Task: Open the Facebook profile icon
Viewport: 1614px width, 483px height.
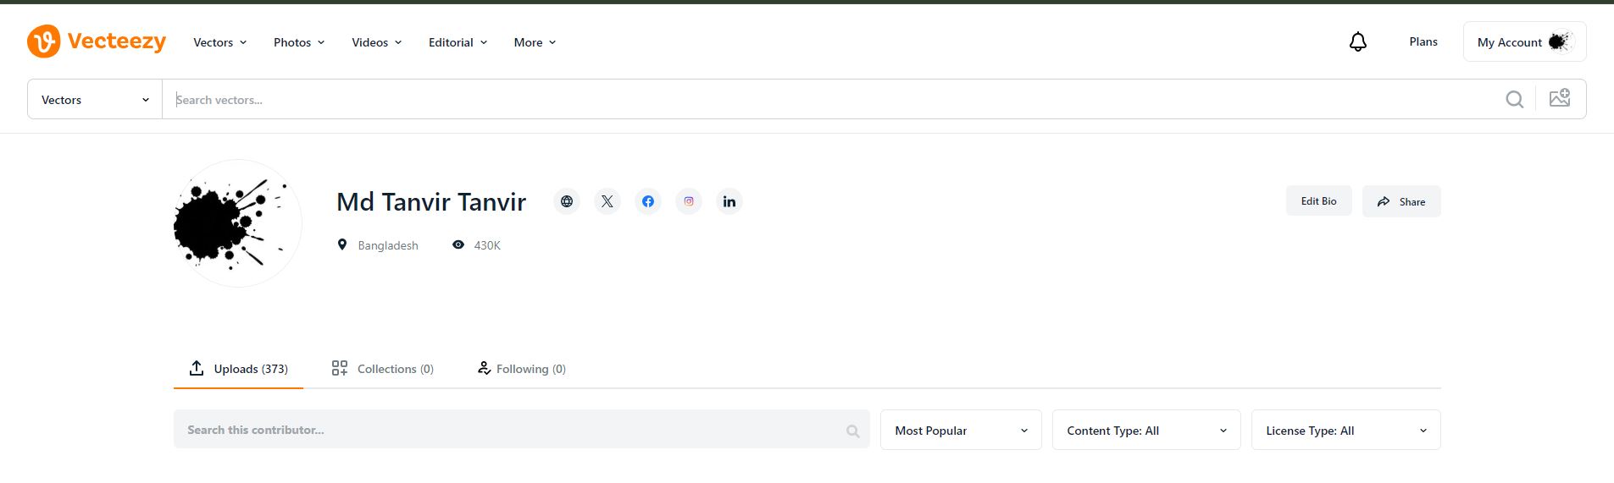Action: point(648,201)
